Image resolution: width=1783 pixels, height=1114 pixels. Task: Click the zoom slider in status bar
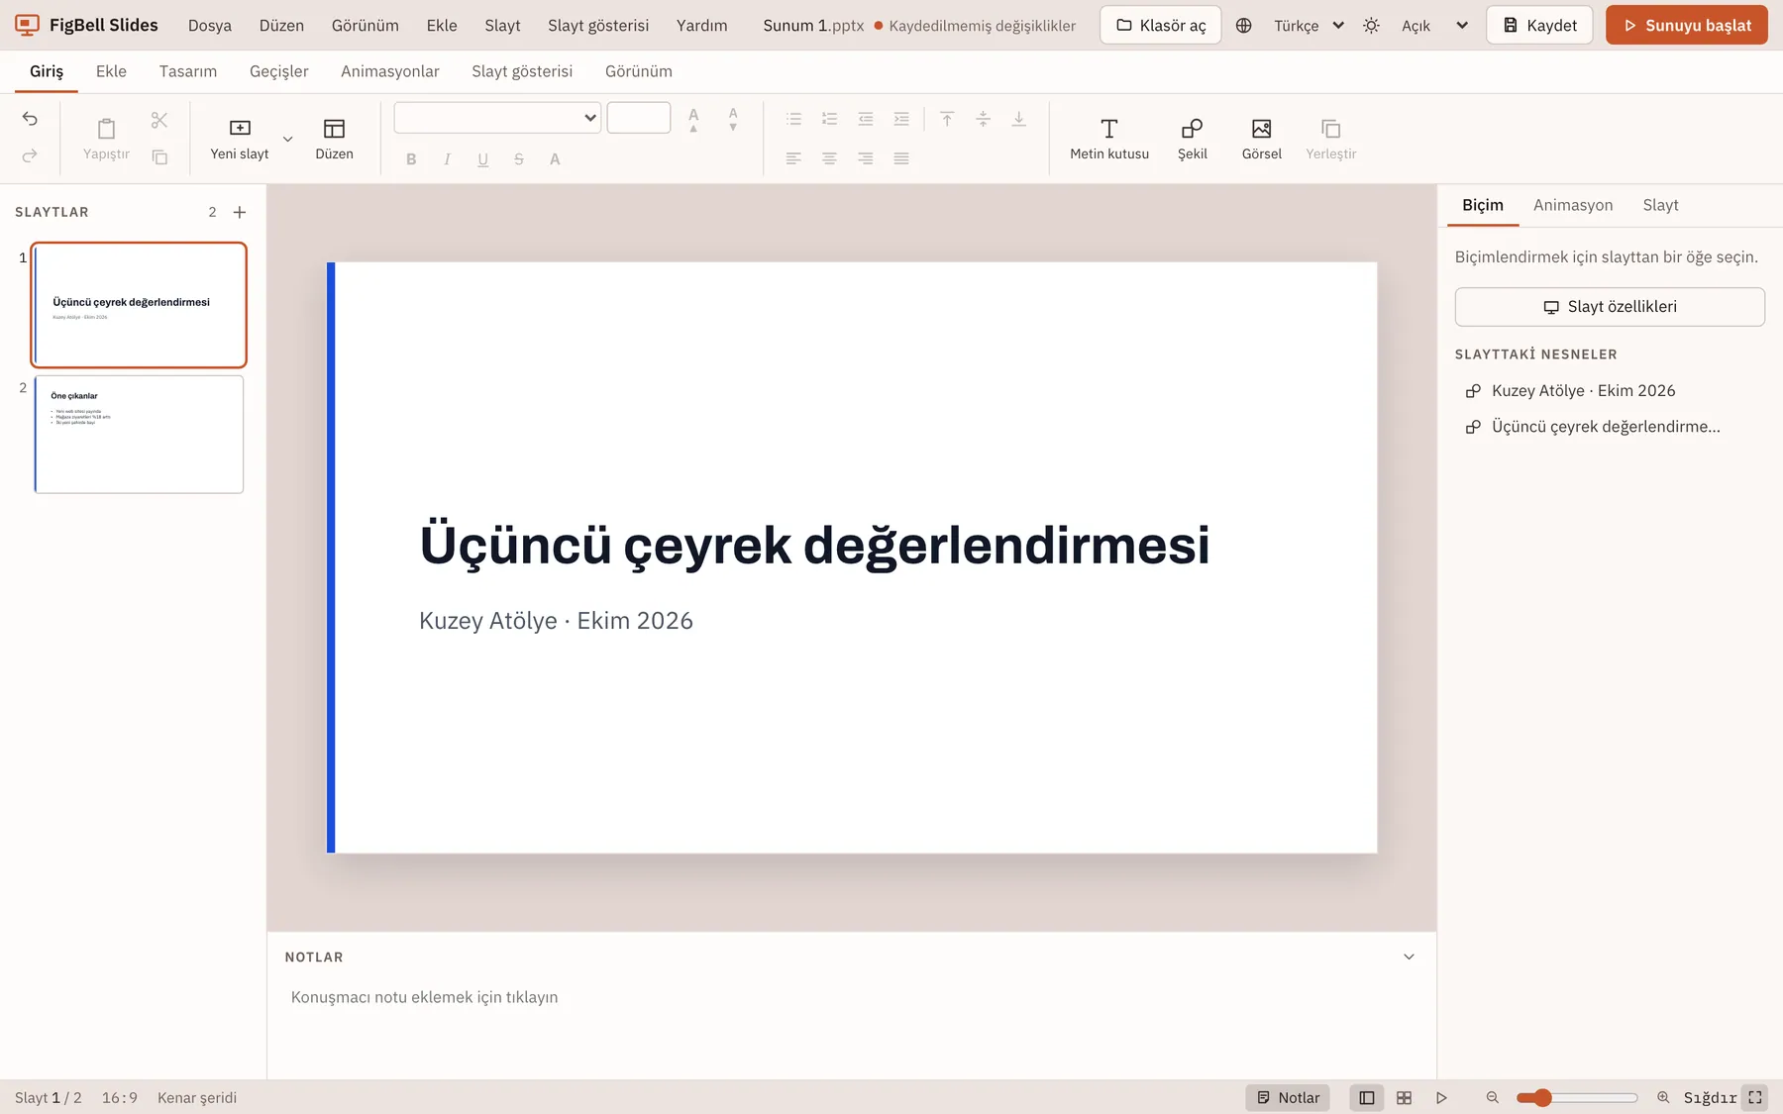[x=1577, y=1097]
